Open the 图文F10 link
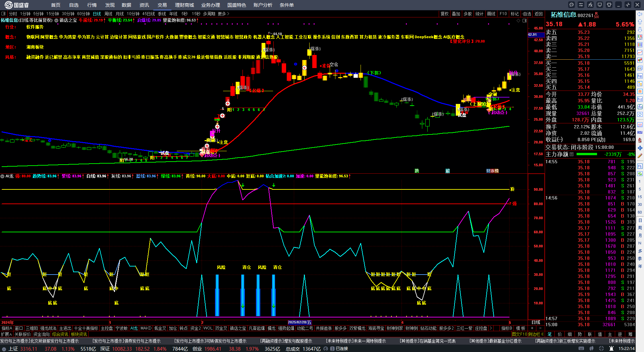644x352 pixels. (519, 334)
